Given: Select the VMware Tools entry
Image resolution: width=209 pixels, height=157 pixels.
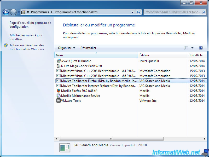Looking at the screenshot, I should coord(131,100).
